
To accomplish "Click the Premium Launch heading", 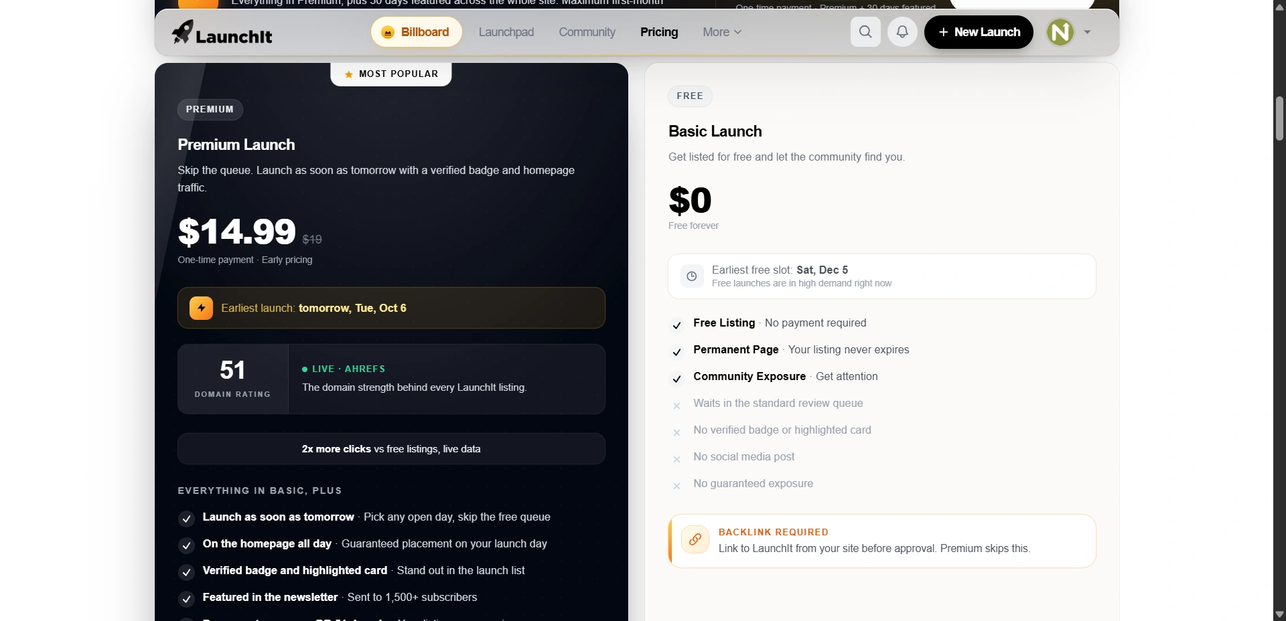I will point(236,145).
